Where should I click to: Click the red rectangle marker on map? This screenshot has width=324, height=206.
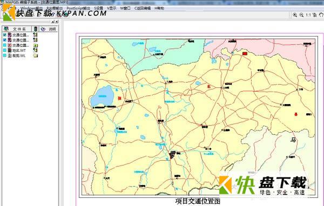tap(245, 53)
